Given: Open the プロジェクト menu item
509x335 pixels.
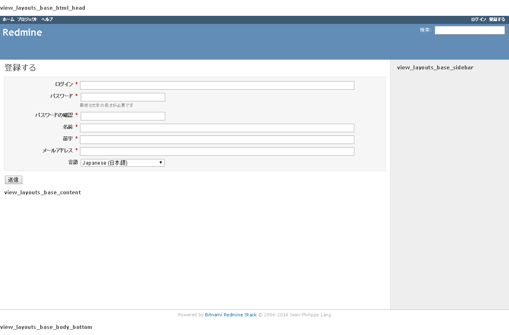Looking at the screenshot, I should [x=26, y=19].
